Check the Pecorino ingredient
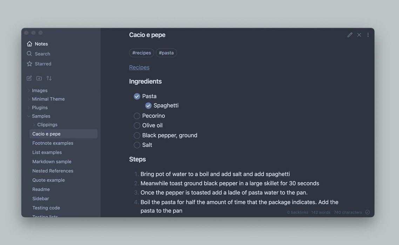This screenshot has width=399, height=245. click(137, 116)
